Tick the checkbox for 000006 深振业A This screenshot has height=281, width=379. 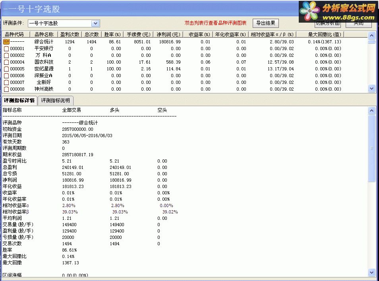6,76
